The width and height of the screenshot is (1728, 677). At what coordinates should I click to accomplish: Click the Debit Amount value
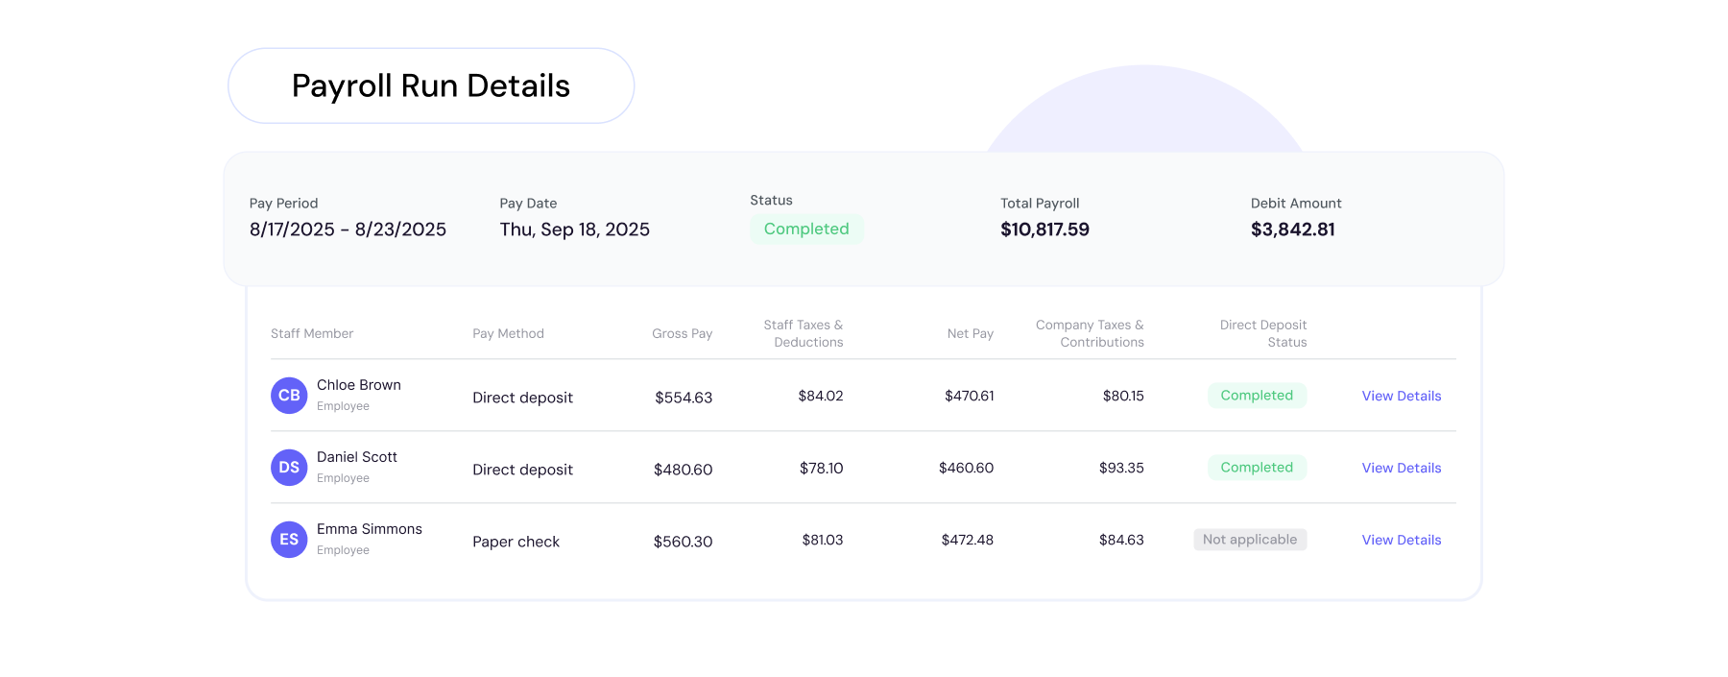click(1292, 229)
